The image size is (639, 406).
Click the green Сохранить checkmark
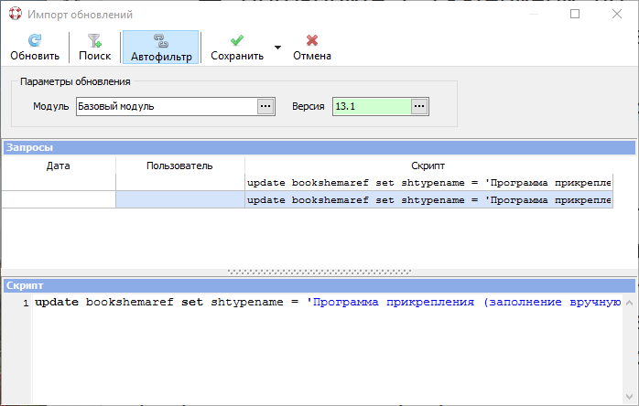pyautogui.click(x=237, y=40)
